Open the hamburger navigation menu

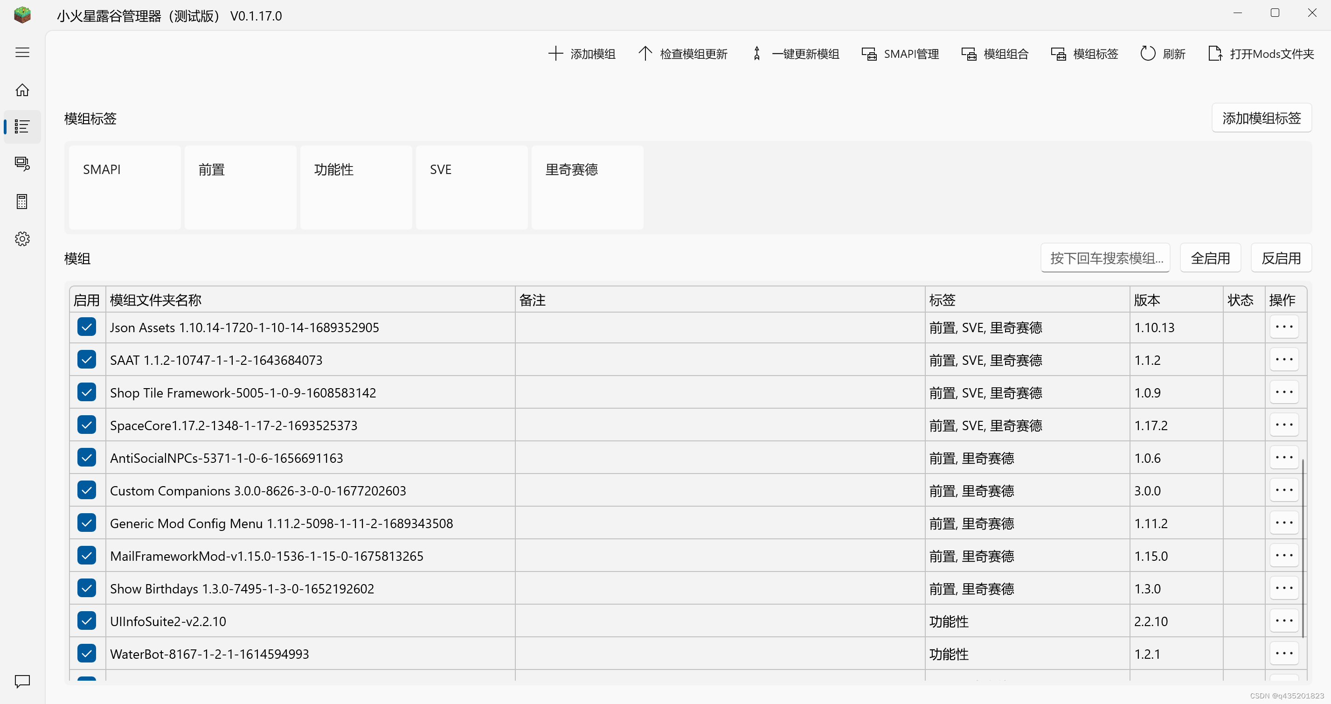pos(22,53)
